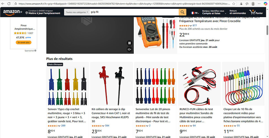
Task: Expand rating chevron for Senven 15pcs clips
Action: coord(59,126)
